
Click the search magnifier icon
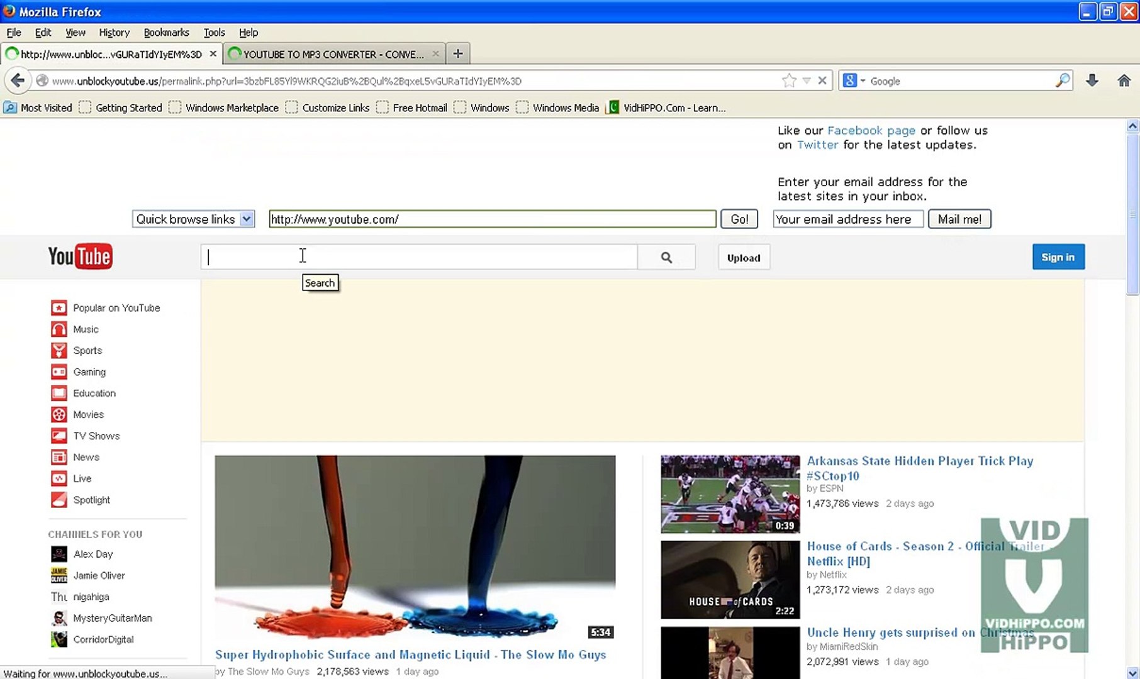coord(666,257)
